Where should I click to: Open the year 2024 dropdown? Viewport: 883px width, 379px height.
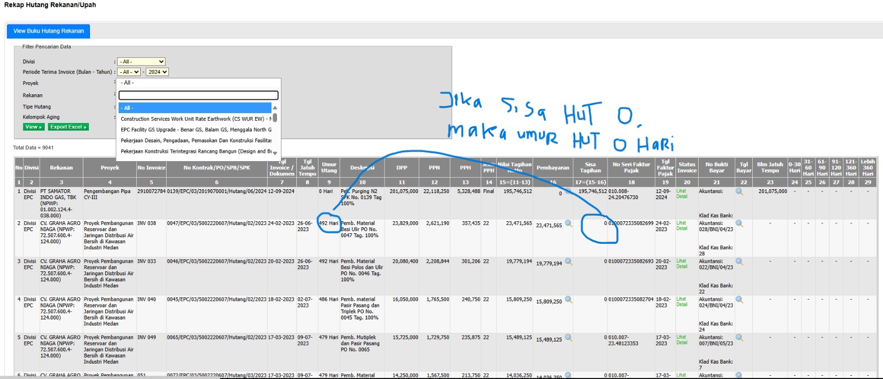click(x=157, y=72)
